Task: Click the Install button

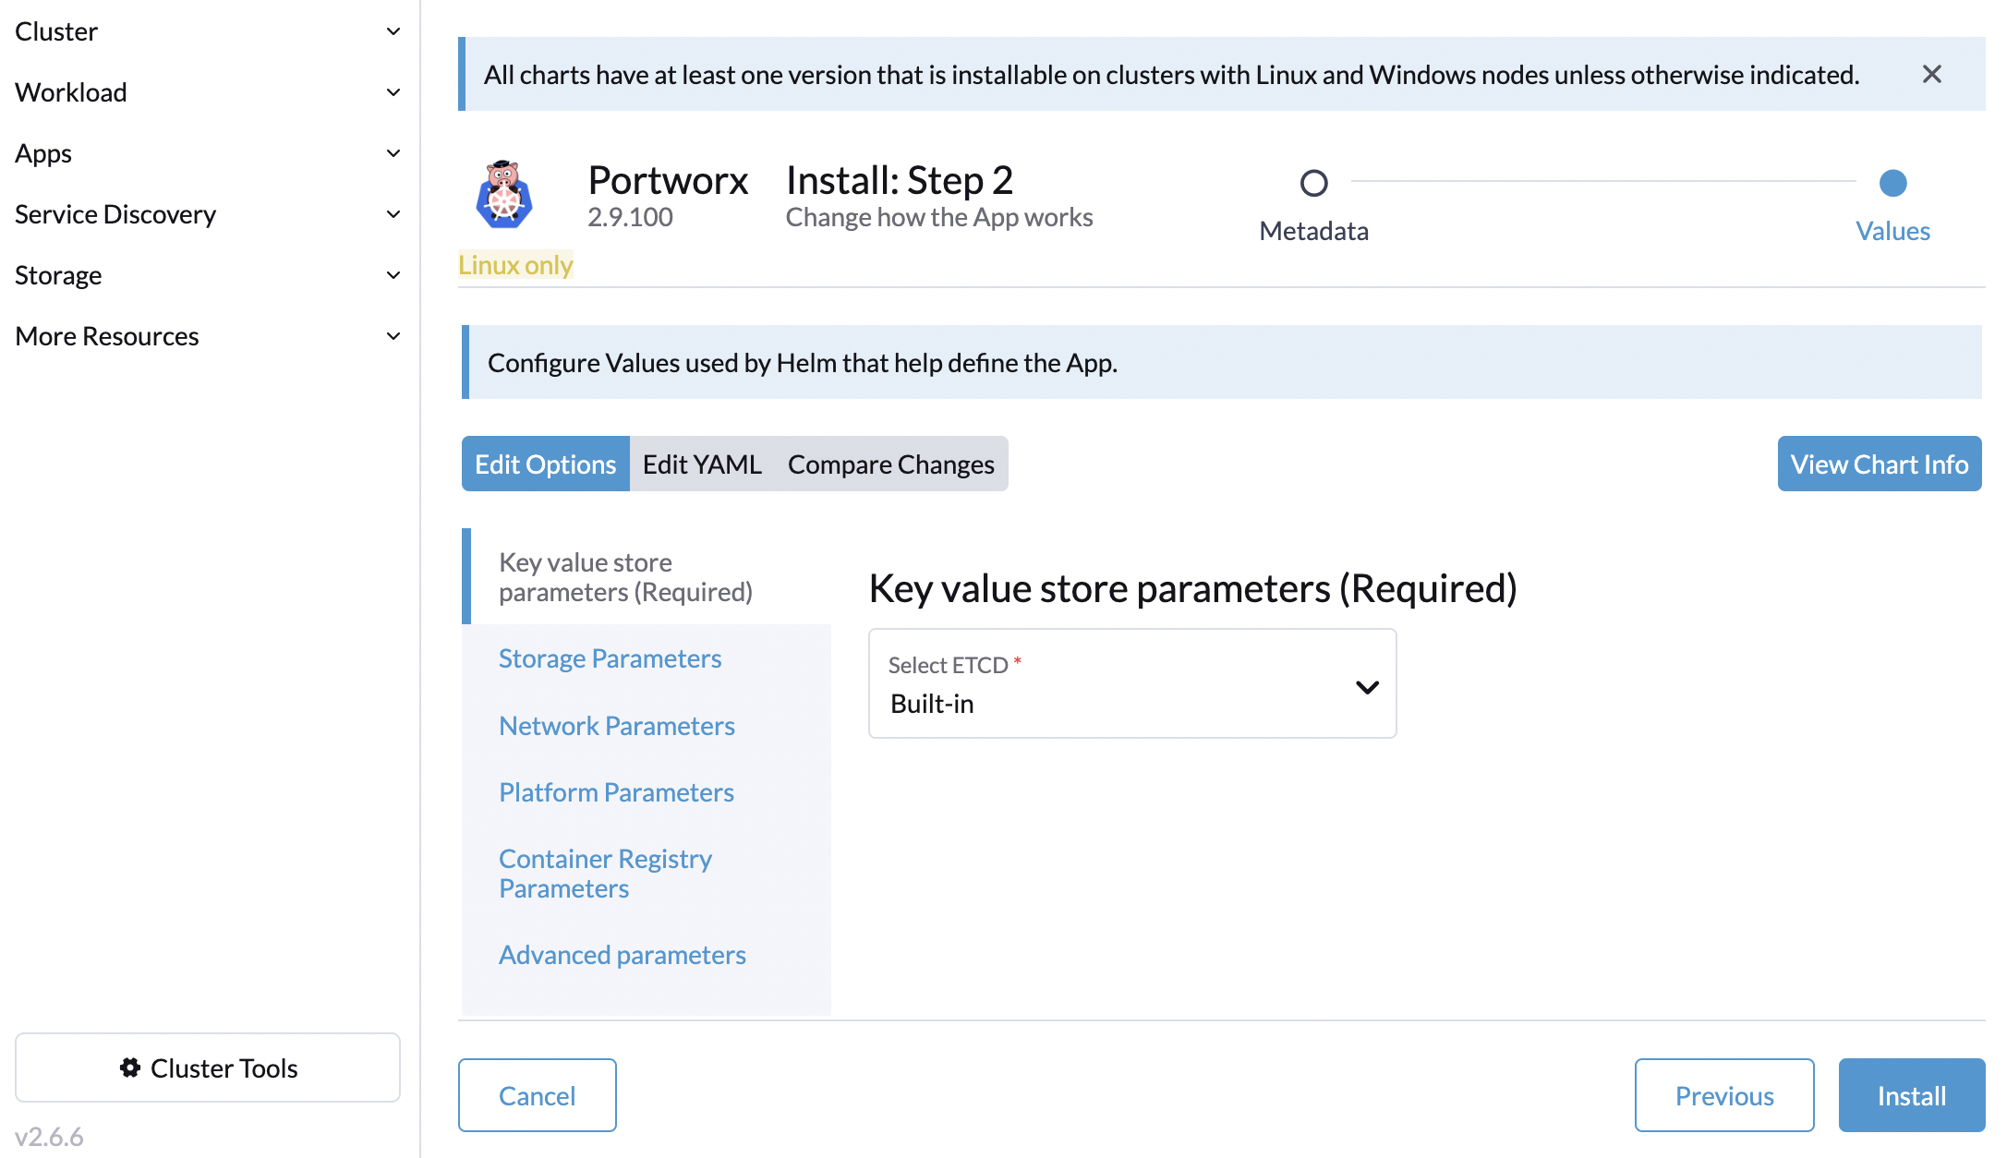Action: [1912, 1095]
